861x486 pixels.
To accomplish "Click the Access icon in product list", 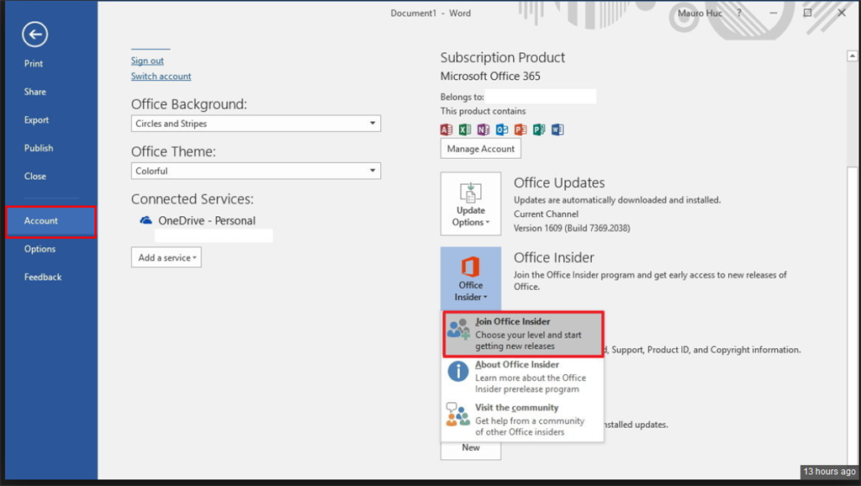I will pyautogui.click(x=446, y=129).
